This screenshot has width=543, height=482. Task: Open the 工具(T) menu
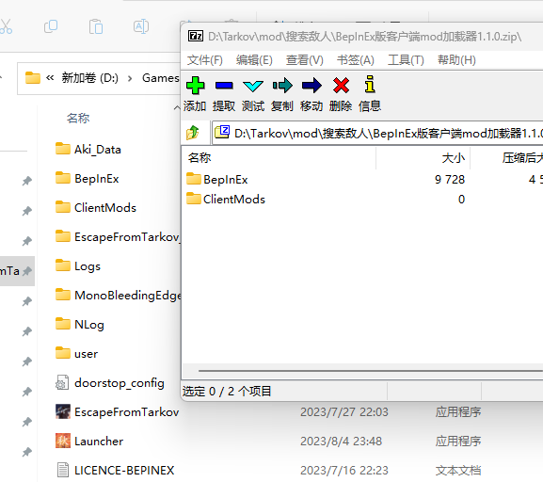pyautogui.click(x=406, y=60)
